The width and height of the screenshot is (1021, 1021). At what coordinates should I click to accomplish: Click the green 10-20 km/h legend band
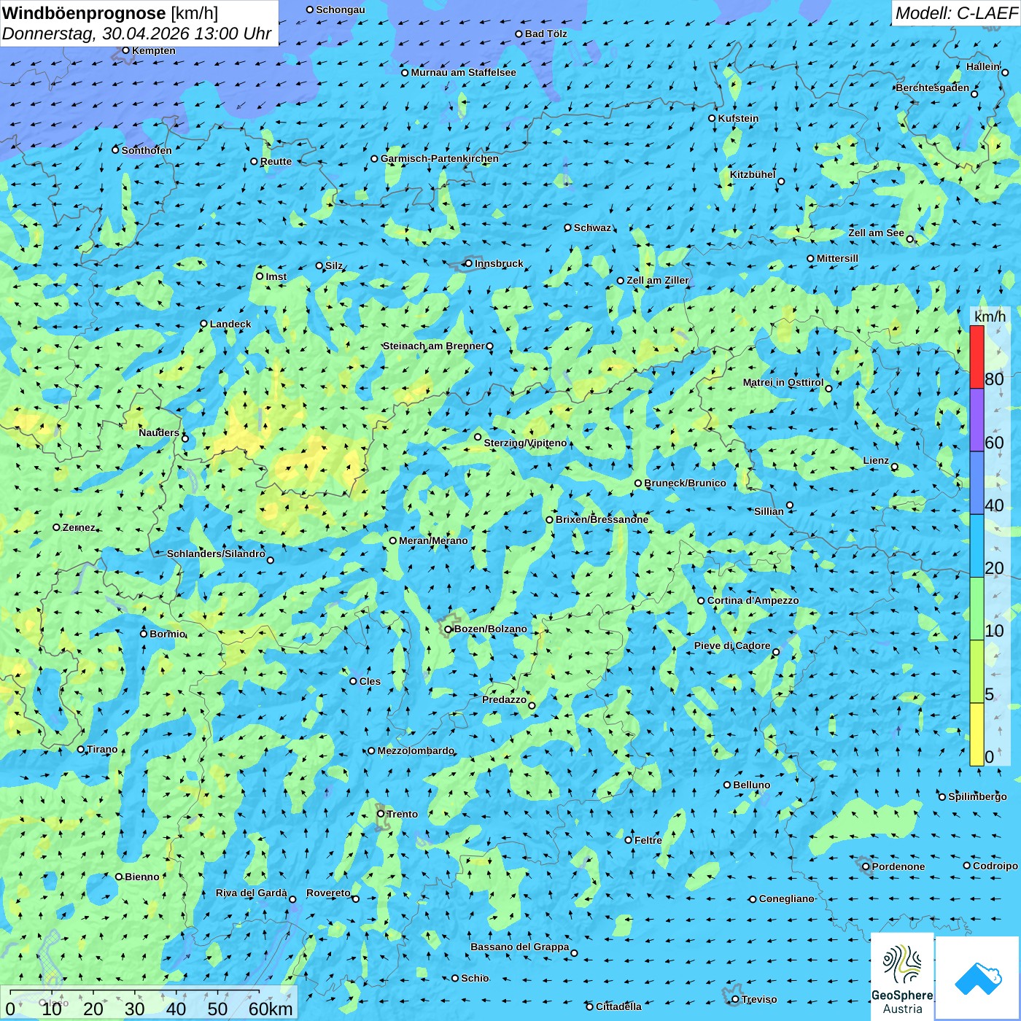(x=977, y=609)
